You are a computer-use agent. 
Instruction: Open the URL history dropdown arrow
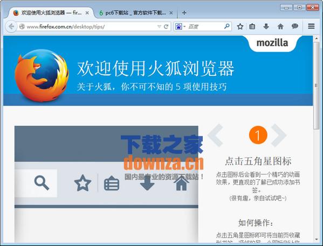tap(159, 26)
